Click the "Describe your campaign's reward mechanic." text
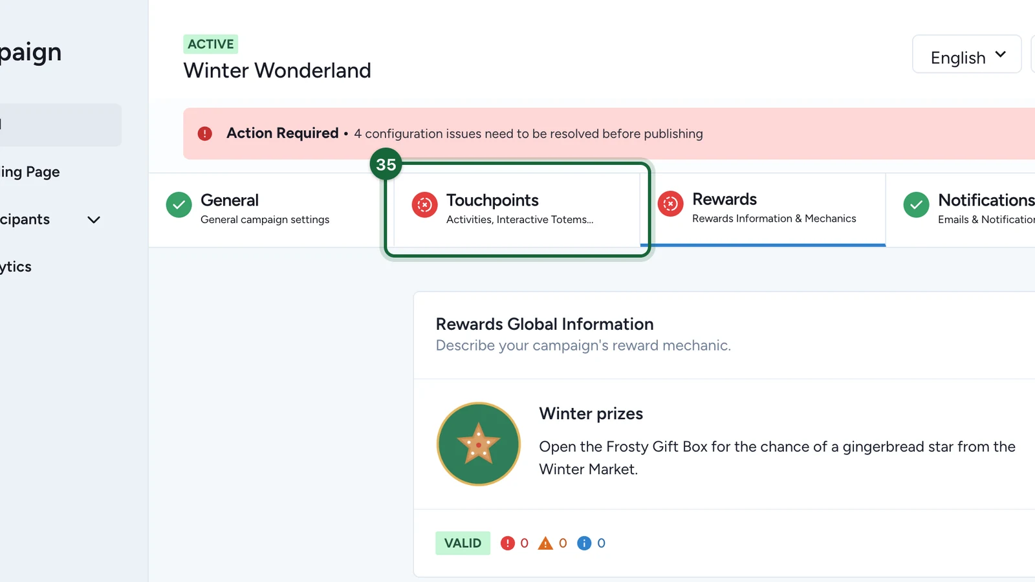1035x582 pixels. point(583,345)
